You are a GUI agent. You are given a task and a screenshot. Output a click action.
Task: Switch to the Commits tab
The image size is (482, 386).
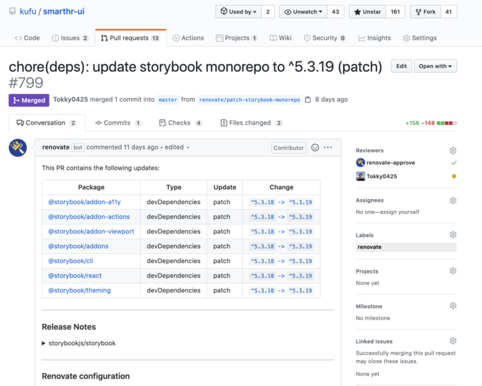(118, 123)
